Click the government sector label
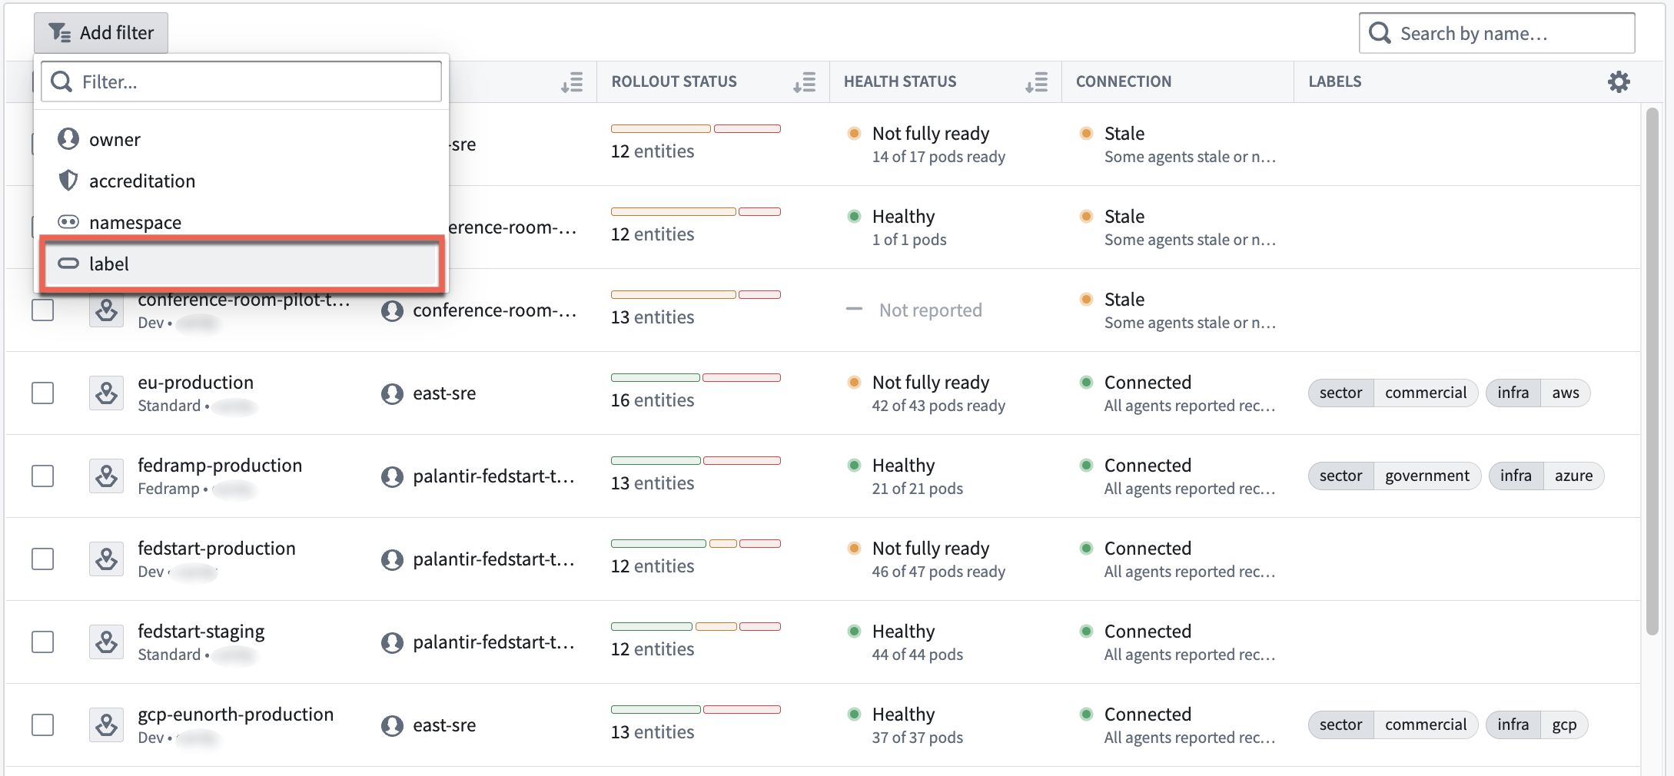 1427,476
